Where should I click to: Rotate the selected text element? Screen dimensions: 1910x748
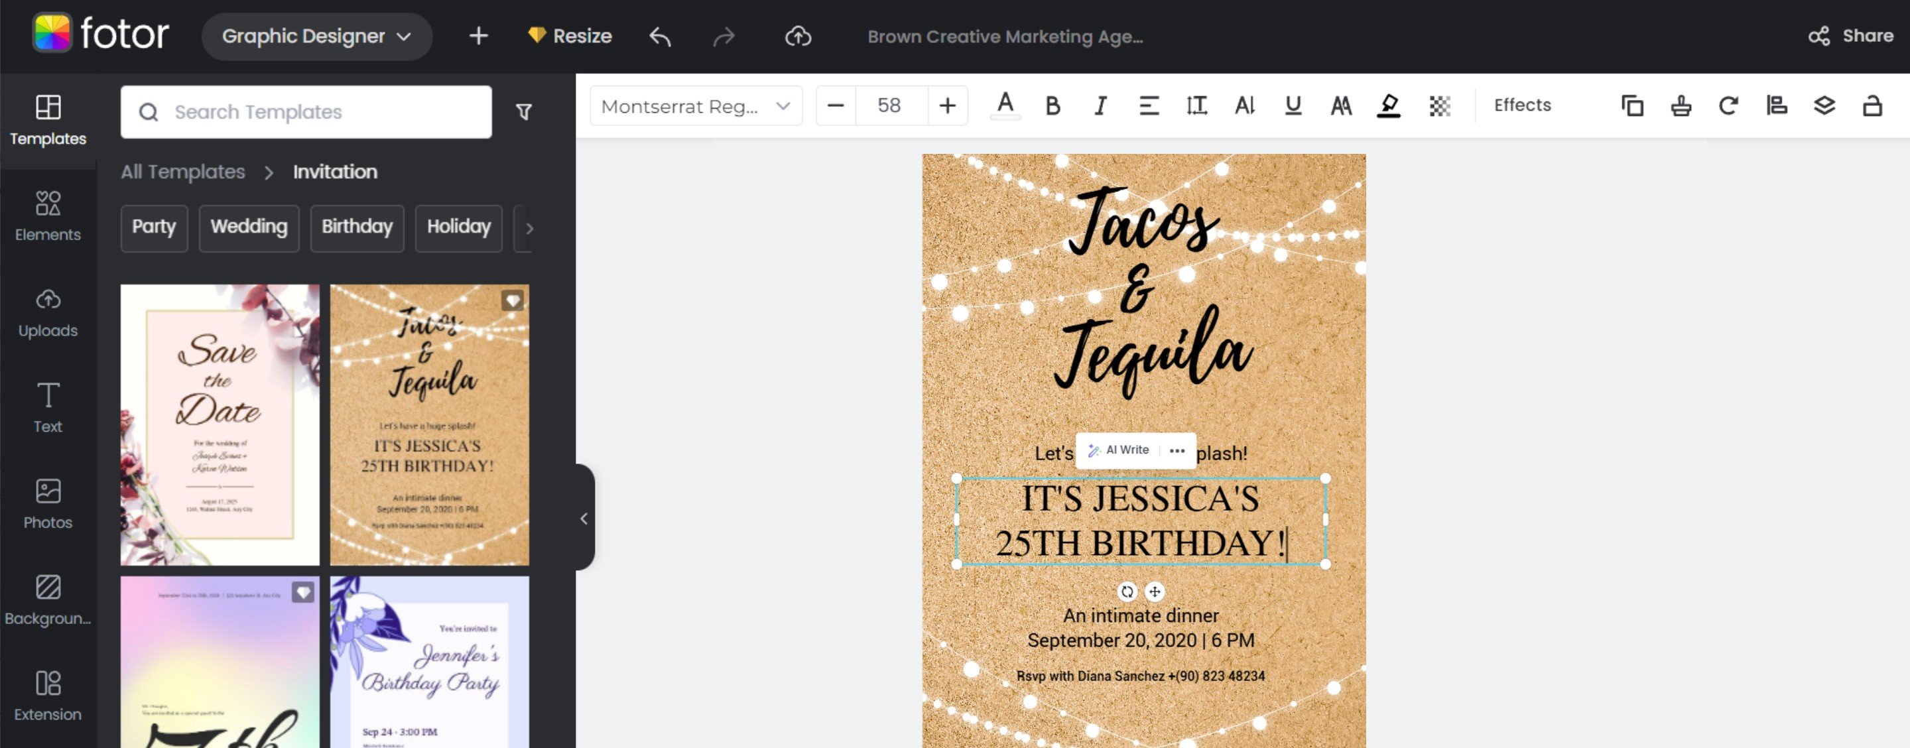tap(1728, 105)
